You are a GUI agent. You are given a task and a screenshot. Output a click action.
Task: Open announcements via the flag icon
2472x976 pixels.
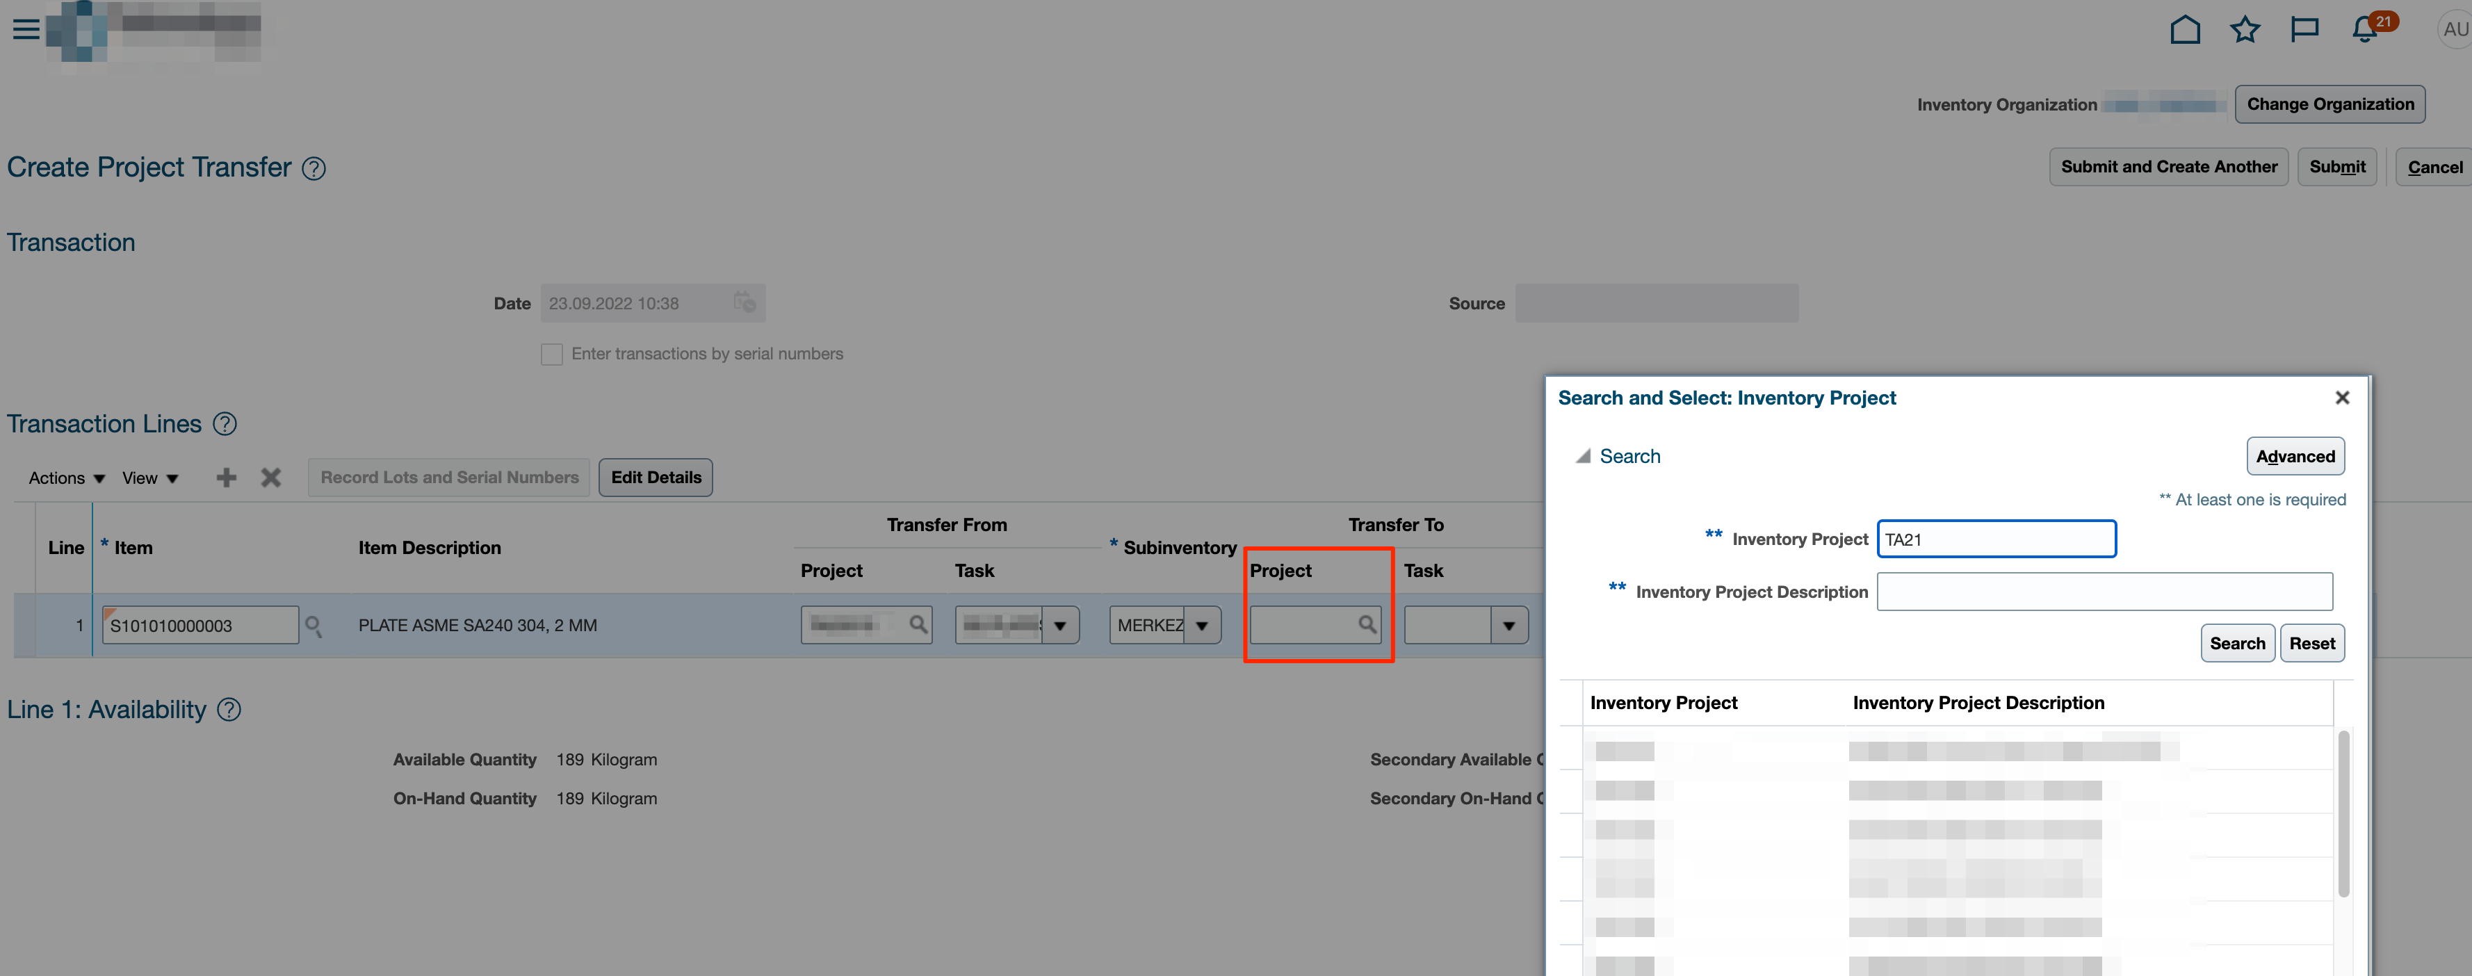(x=2304, y=29)
